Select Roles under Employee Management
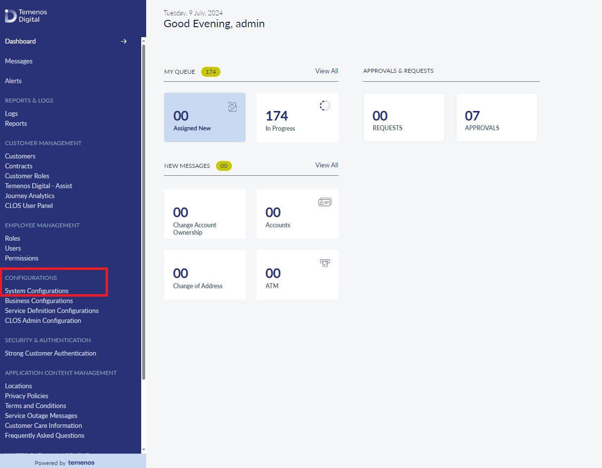602x468 pixels. [x=12, y=238]
